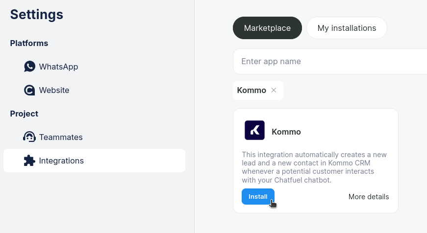
Task: Click the WhatsApp icon in the sidebar
Action: point(29,67)
